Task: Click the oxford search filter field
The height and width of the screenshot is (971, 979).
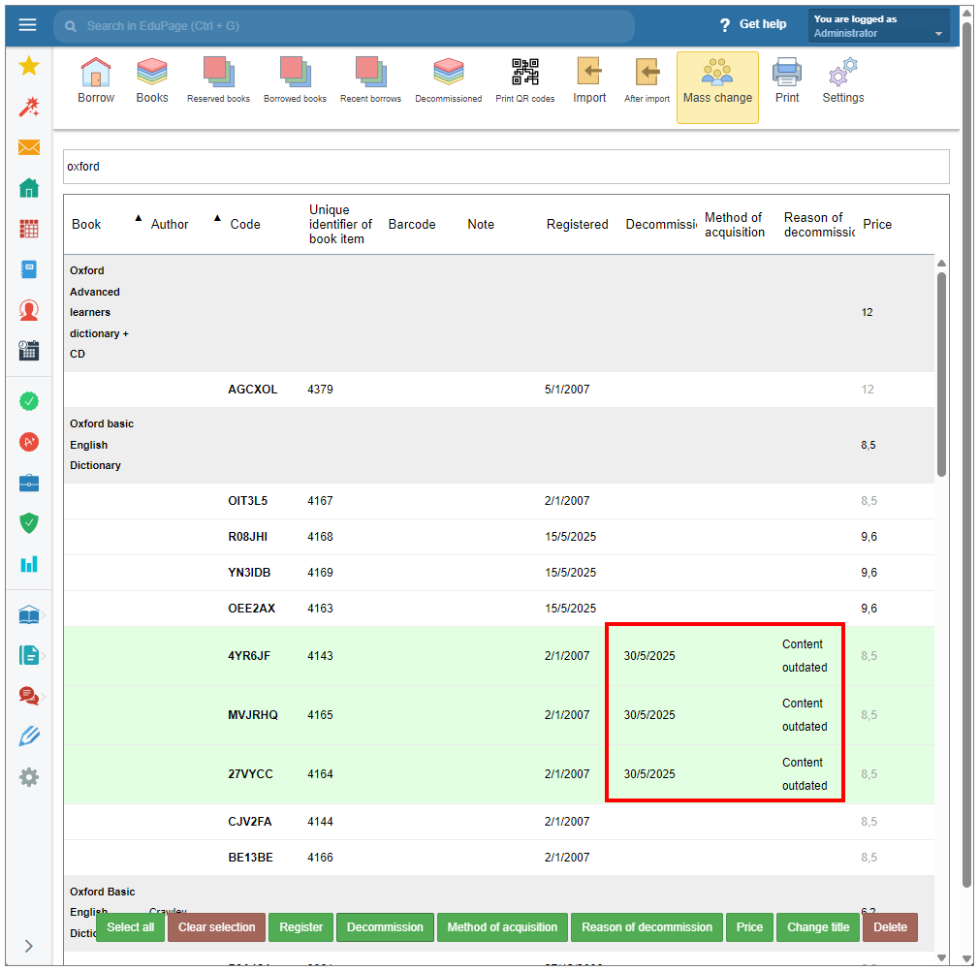Action: pyautogui.click(x=505, y=167)
